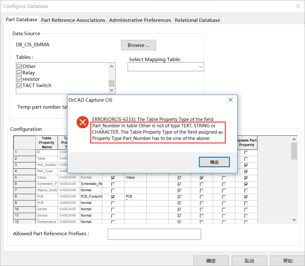Select row header 5 in the grid
Screen dimensions: 305x266
pyautogui.click(x=24, y=178)
